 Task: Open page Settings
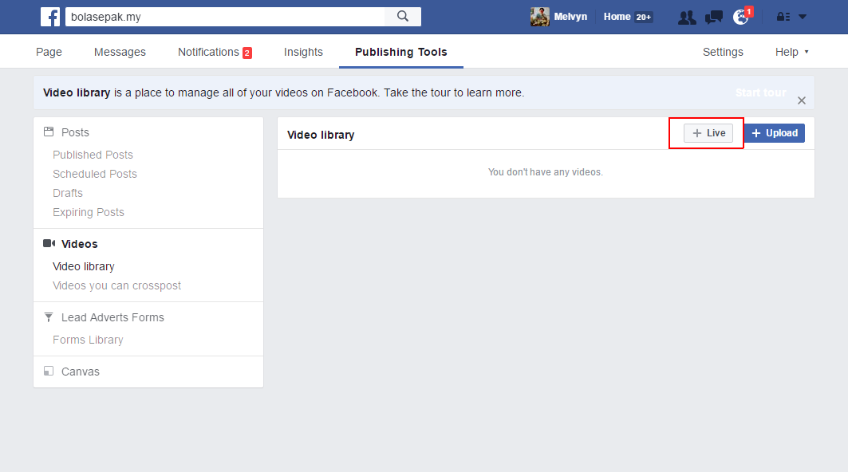point(723,52)
